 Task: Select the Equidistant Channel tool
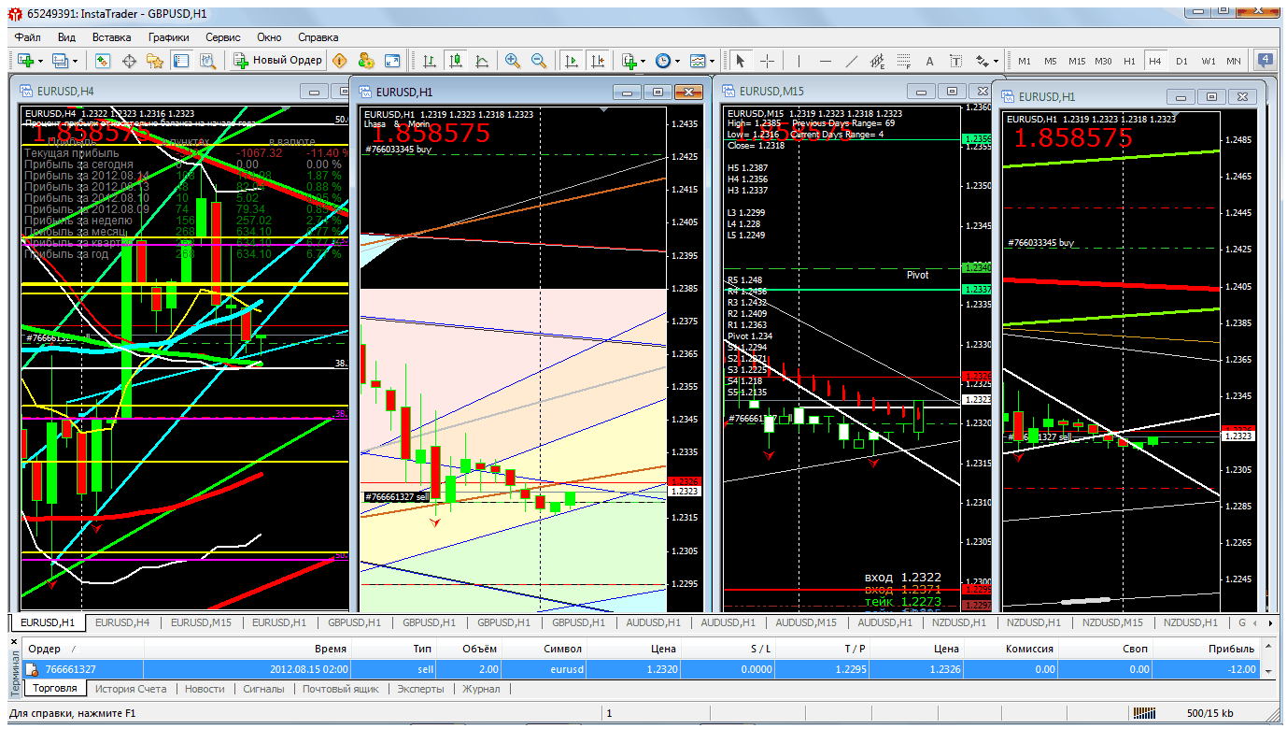coord(878,61)
